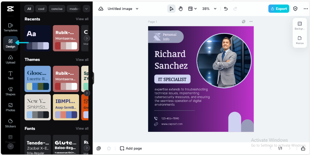
Task: Select the concise filter tag
Action: [57, 9]
